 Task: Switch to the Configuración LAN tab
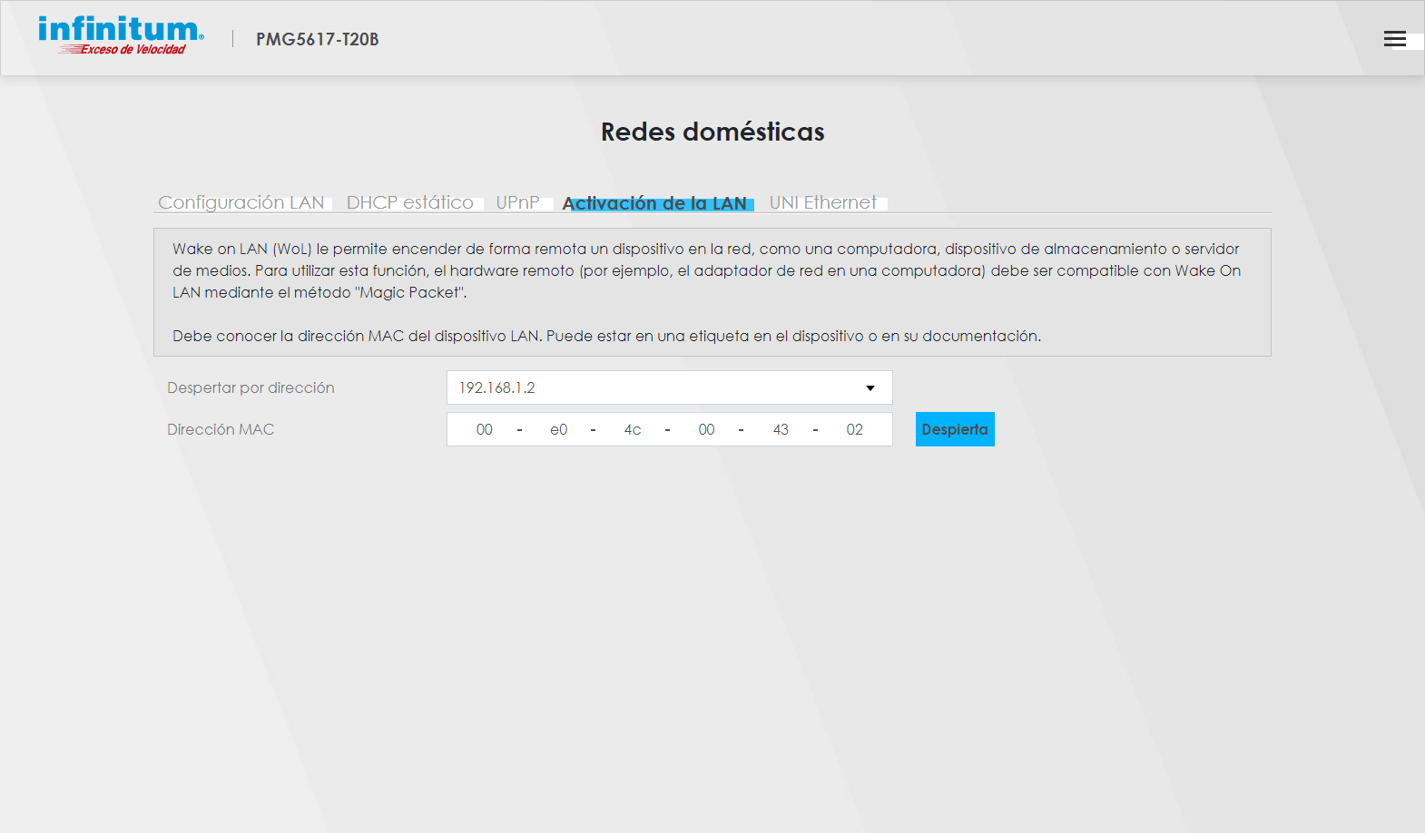click(241, 202)
